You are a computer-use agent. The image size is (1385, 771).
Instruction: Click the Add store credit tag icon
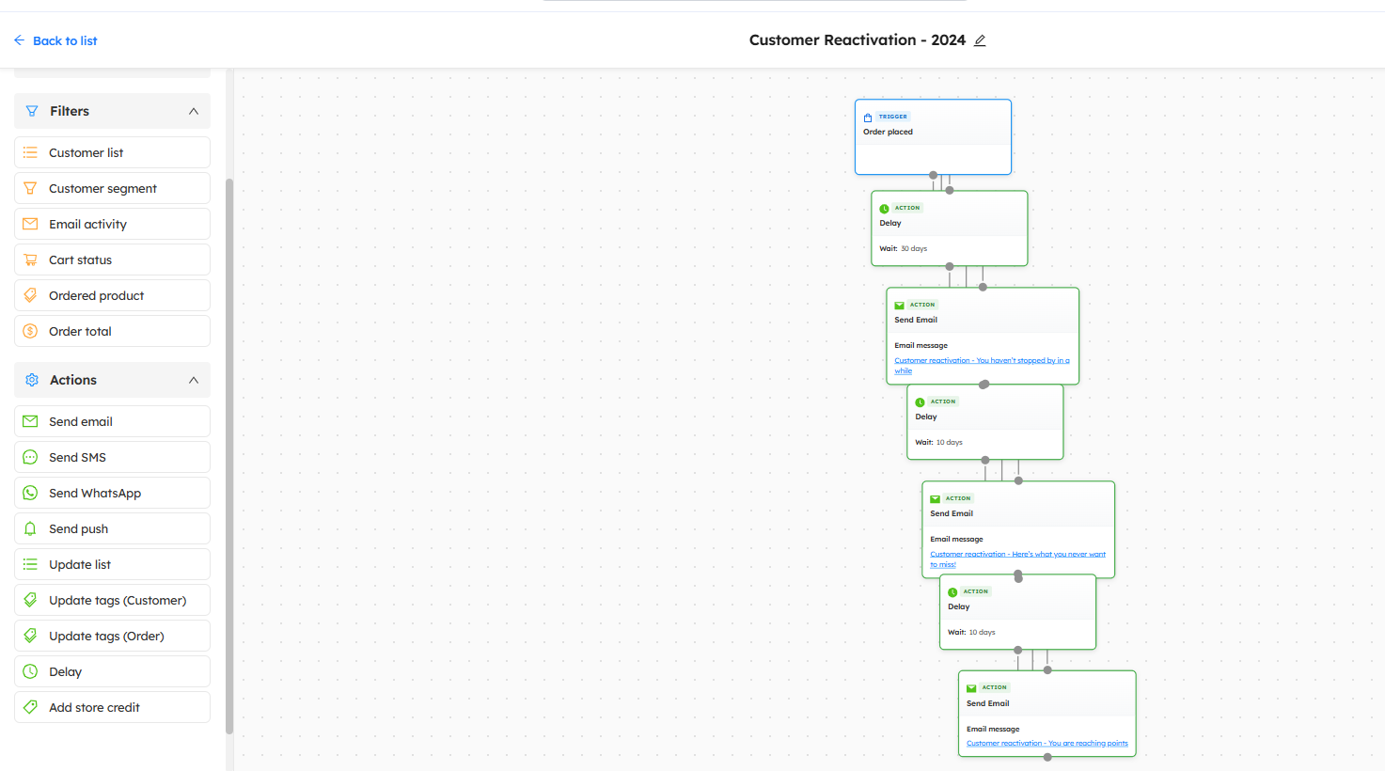(30, 707)
